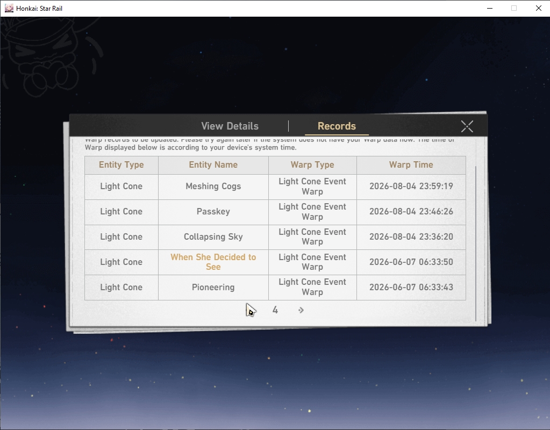
Task: Click the records panel vertical scrollbar
Action: coord(476,243)
